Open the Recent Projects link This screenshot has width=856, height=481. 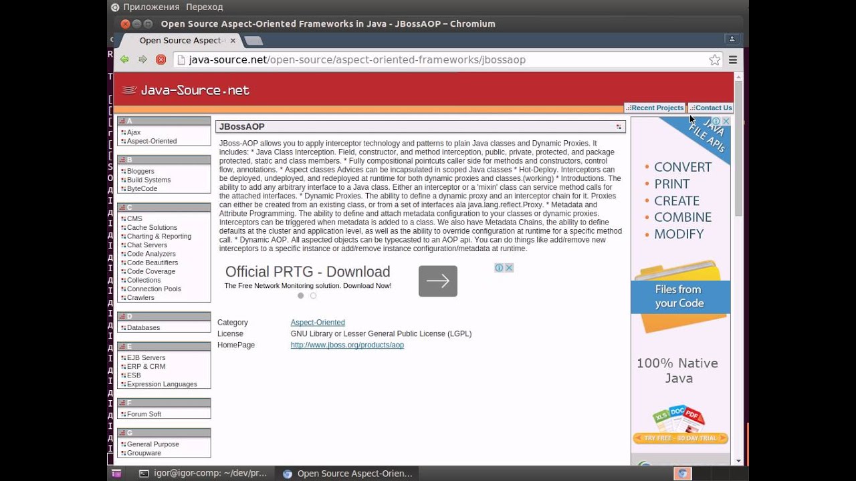coord(655,108)
